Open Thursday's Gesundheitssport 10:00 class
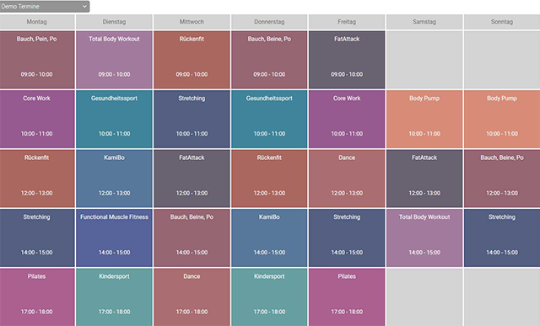 (x=269, y=120)
